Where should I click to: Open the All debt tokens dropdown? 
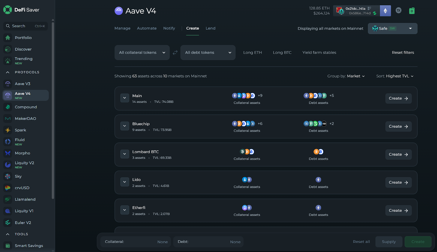pos(208,52)
